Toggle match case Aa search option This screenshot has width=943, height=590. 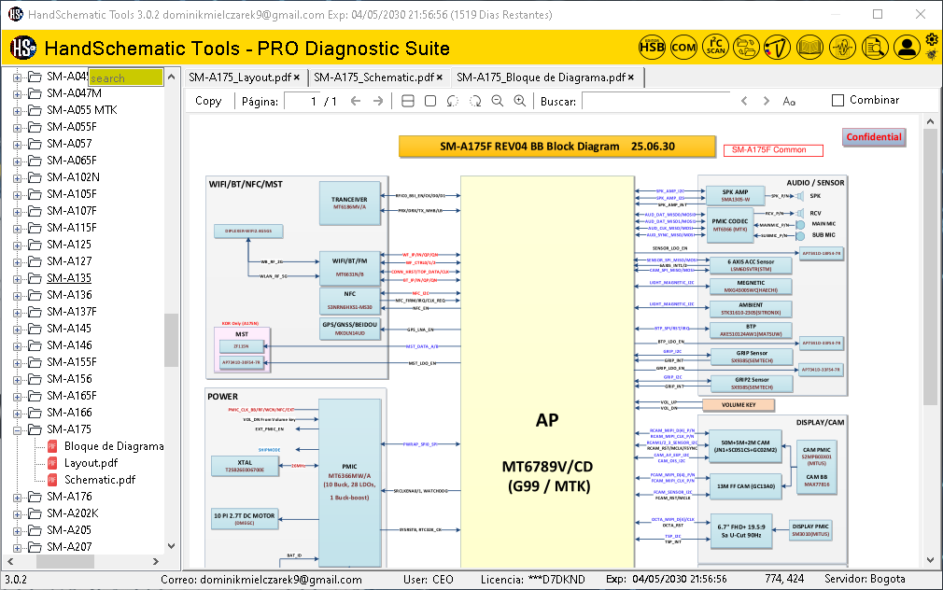click(789, 101)
